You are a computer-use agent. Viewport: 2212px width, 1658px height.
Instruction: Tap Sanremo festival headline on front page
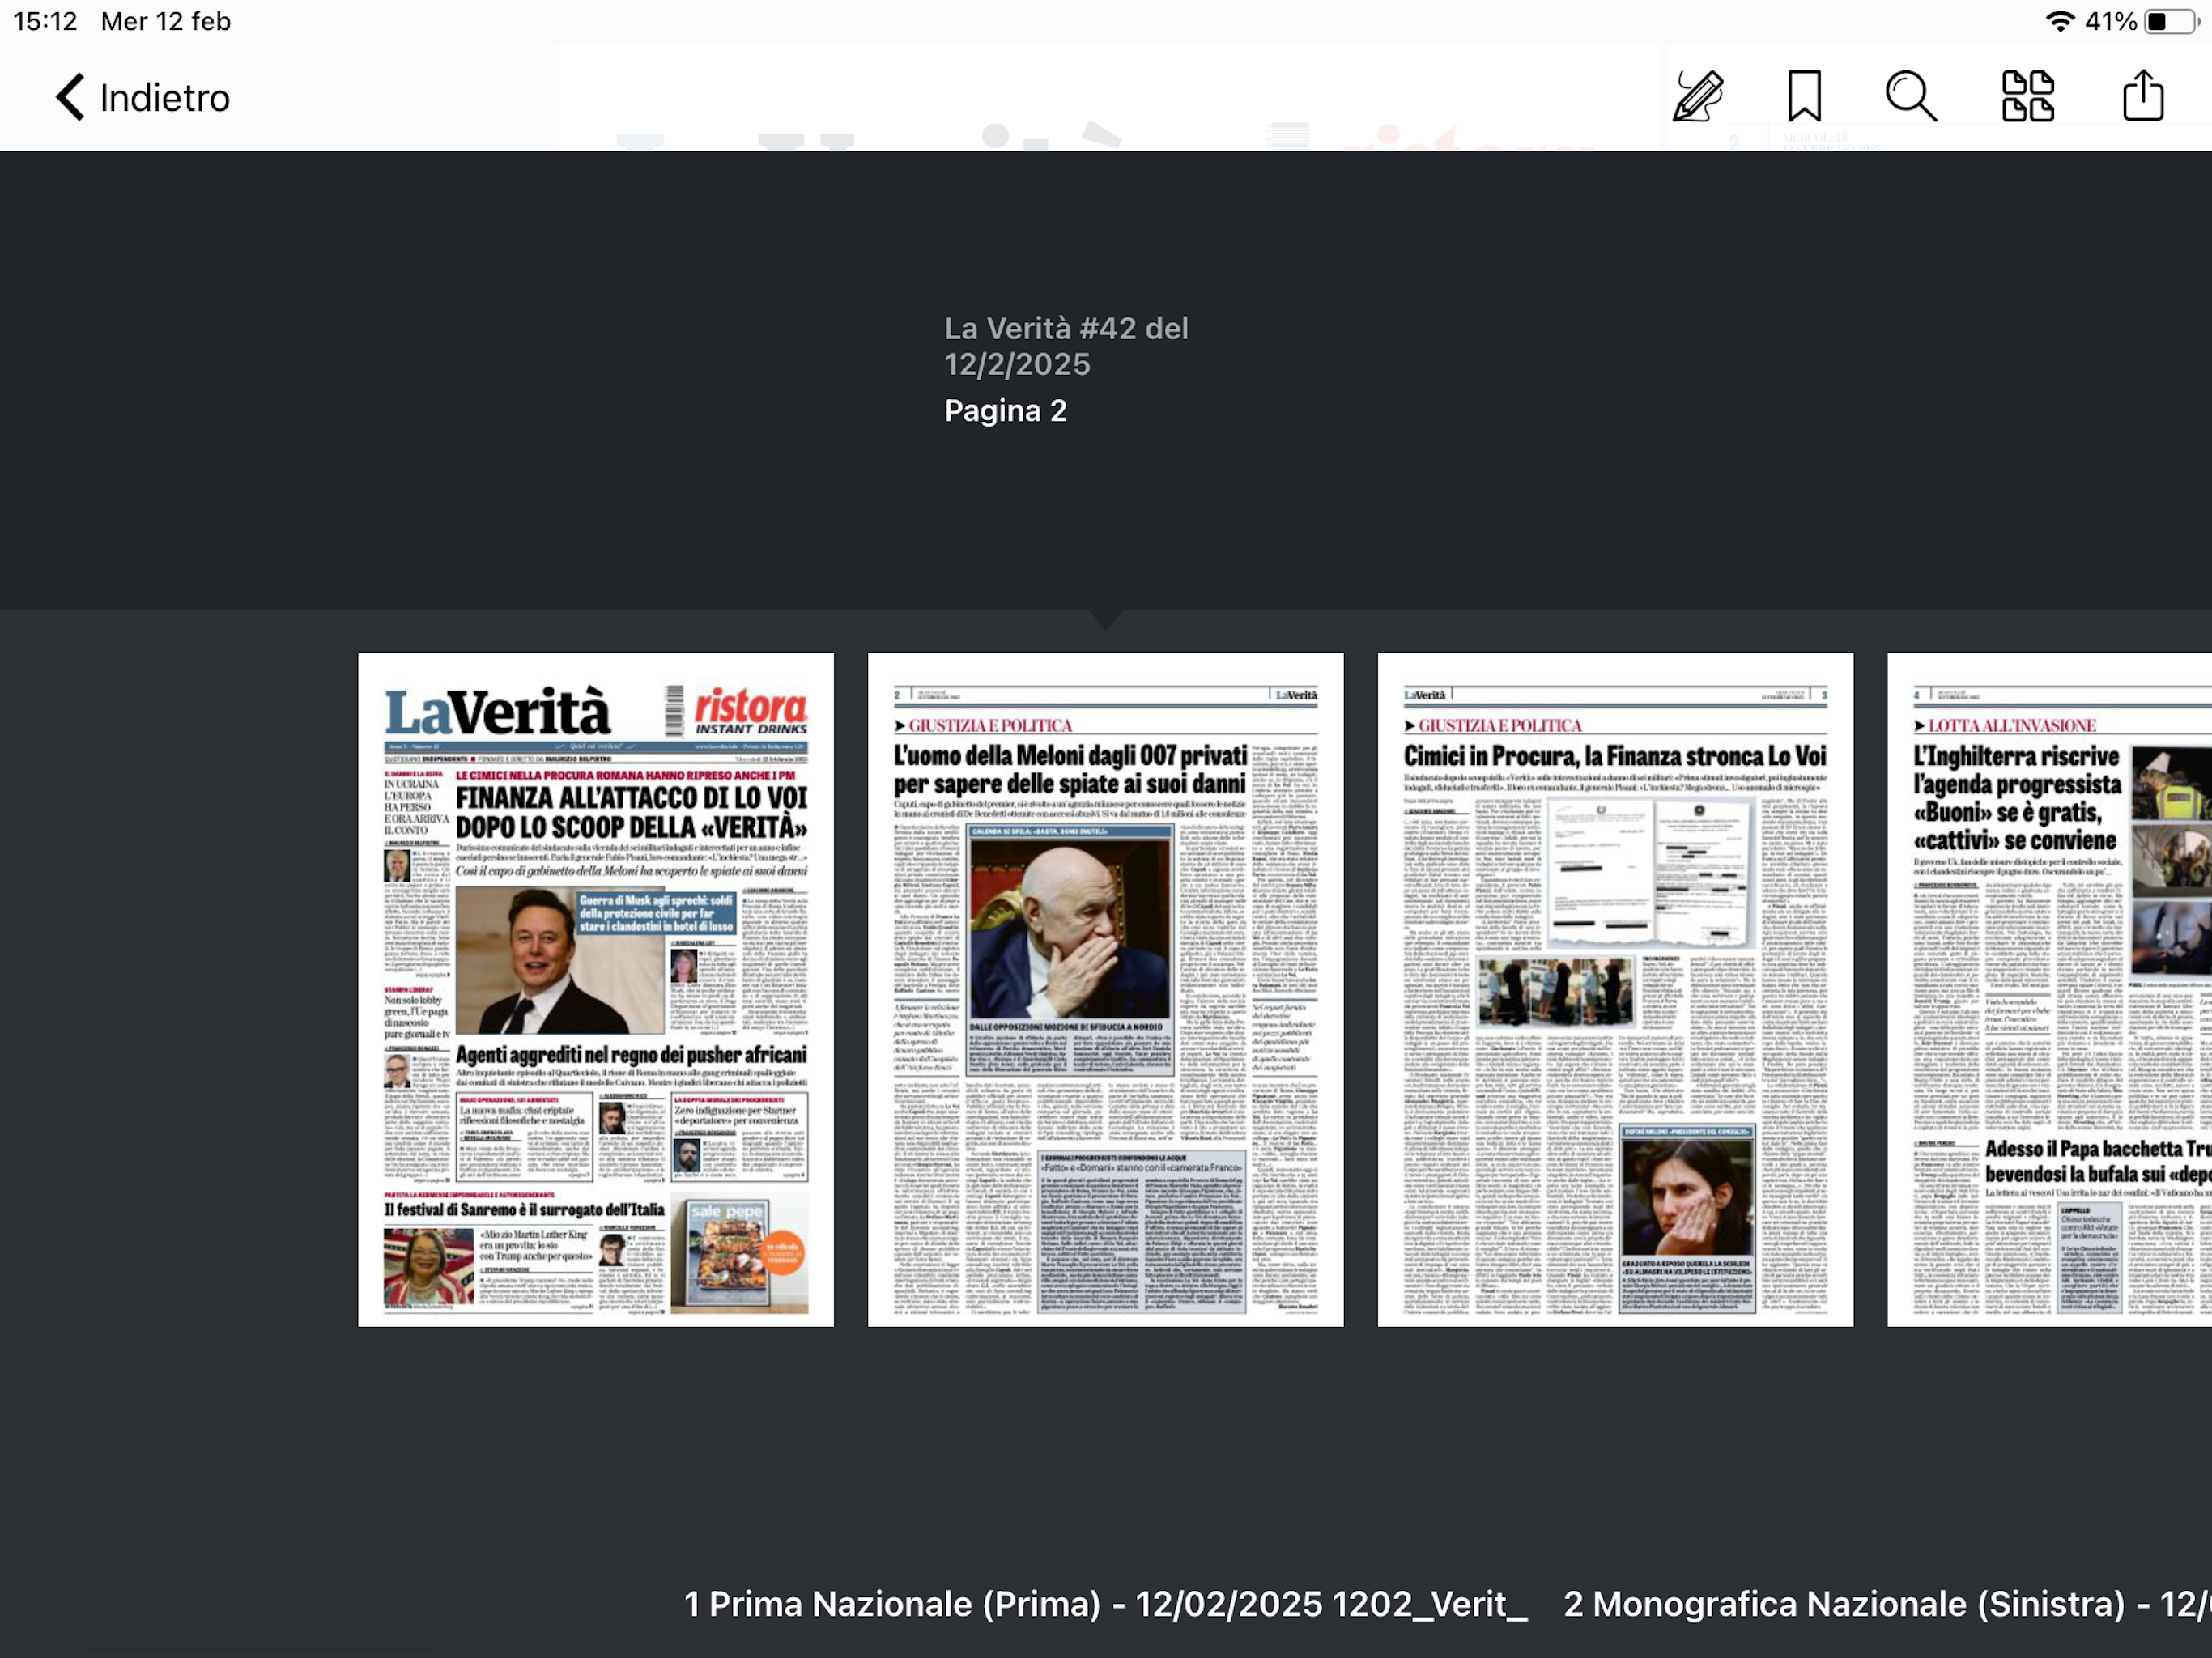(524, 1210)
